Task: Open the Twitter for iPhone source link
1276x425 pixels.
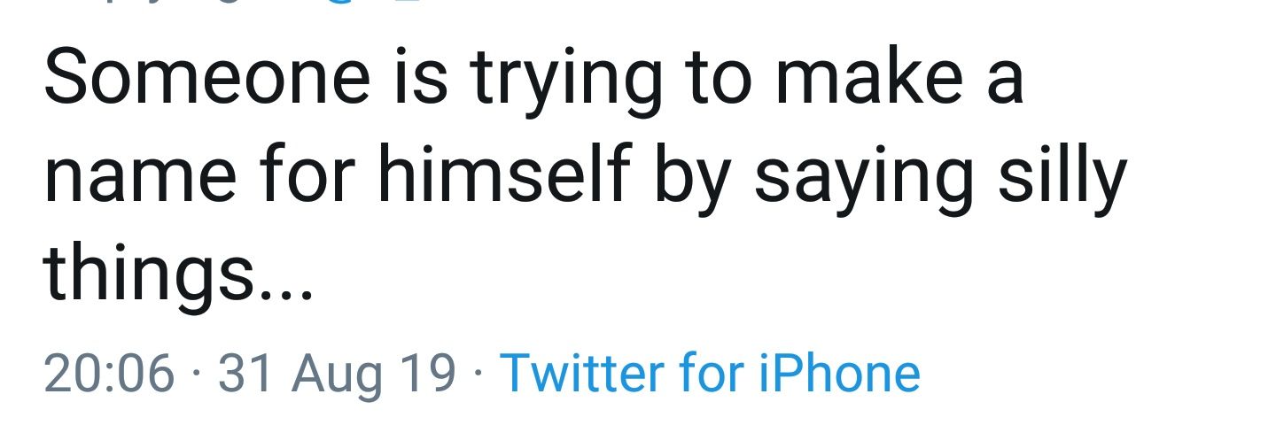Action: click(710, 374)
